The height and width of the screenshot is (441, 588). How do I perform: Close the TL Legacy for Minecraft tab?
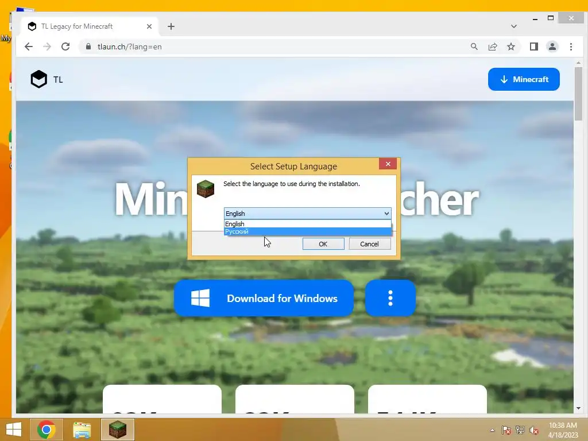(x=149, y=26)
